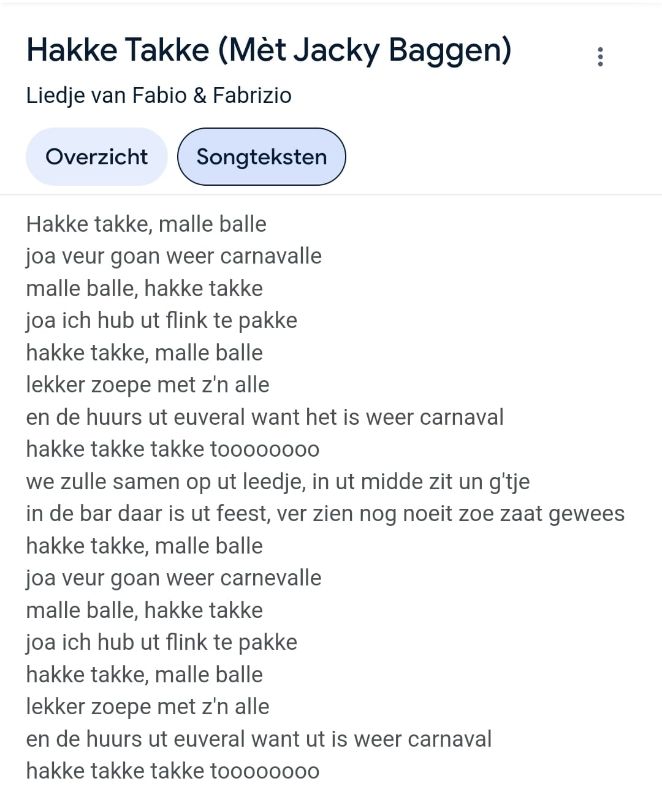662x789 pixels.
Task: Click the first 'malle balle, hakke takke' lyric line
Action: (145, 289)
